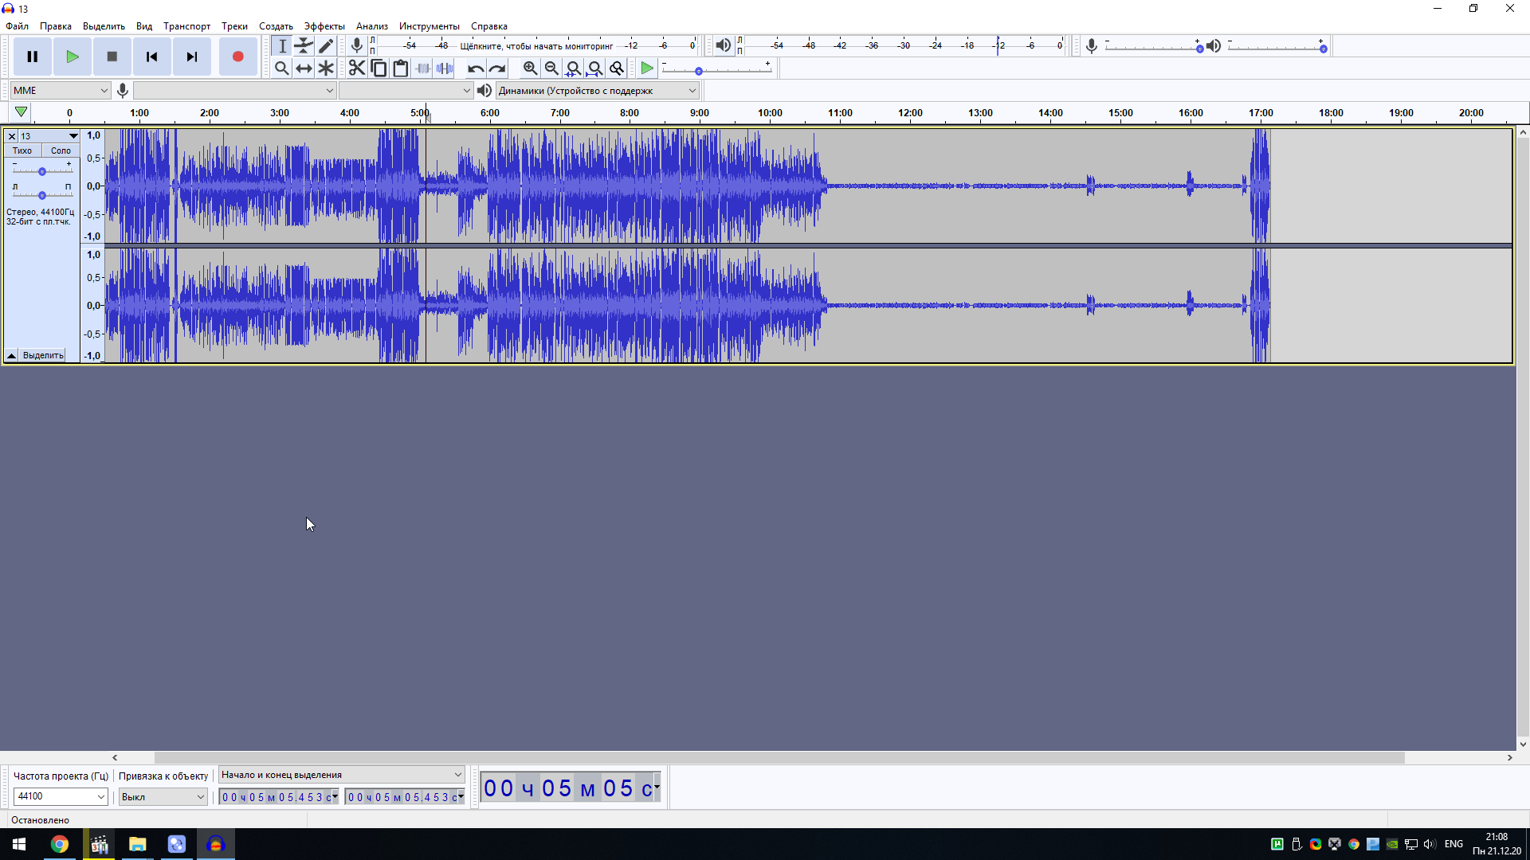Image resolution: width=1530 pixels, height=860 pixels.
Task: Redo the last undone action
Action: coord(497,68)
